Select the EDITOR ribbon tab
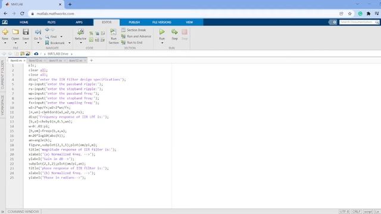Image resolution: width=381 pixels, height=214 pixels. click(x=107, y=22)
